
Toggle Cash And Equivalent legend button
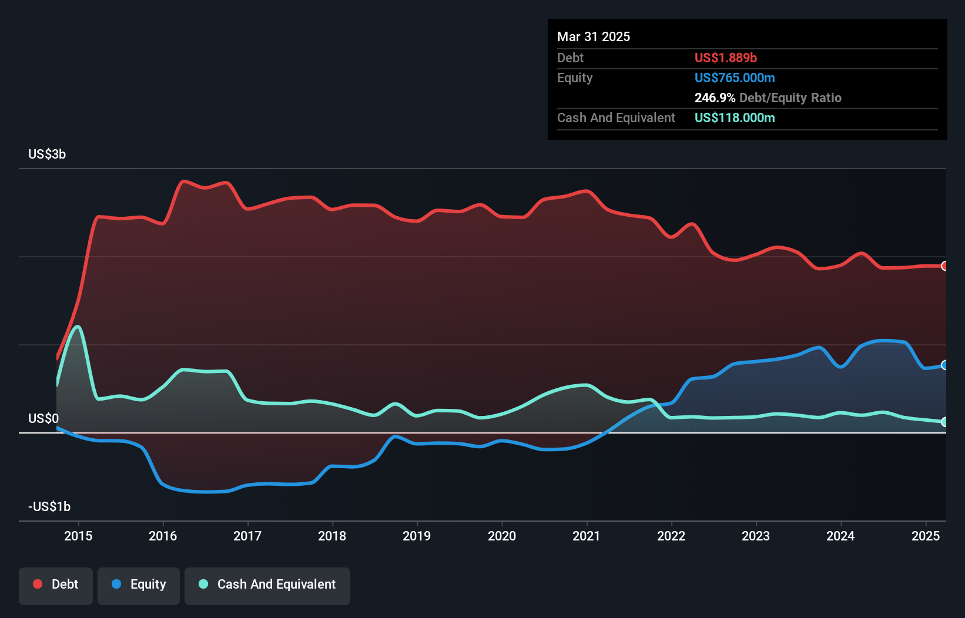pyautogui.click(x=267, y=586)
